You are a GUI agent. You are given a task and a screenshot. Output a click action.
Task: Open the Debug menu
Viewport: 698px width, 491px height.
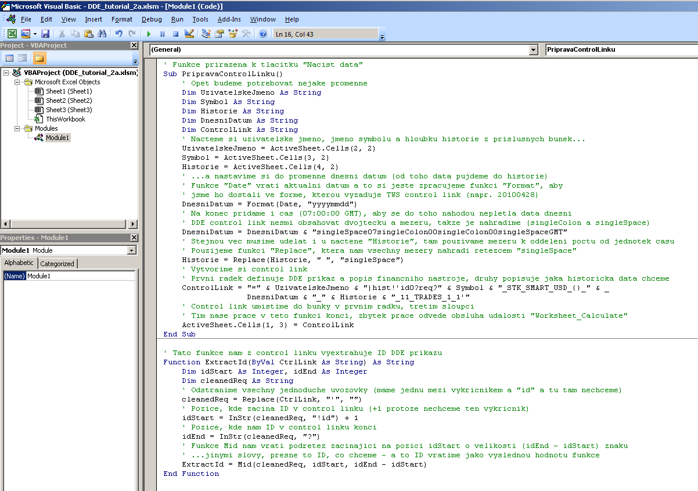click(x=152, y=19)
